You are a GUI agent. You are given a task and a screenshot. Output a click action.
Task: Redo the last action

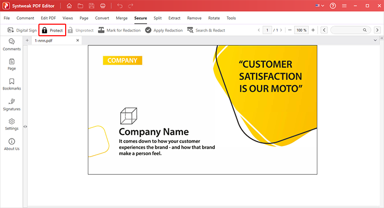click(131, 6)
